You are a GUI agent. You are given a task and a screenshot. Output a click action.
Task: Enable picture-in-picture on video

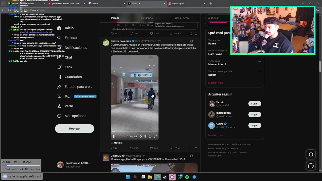point(150,137)
